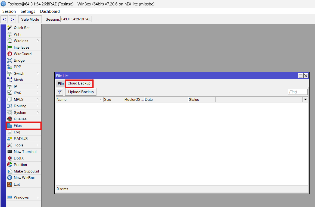The height and width of the screenshot is (207, 315).
Task: Click the Routing icon
Action: [x=10, y=106]
